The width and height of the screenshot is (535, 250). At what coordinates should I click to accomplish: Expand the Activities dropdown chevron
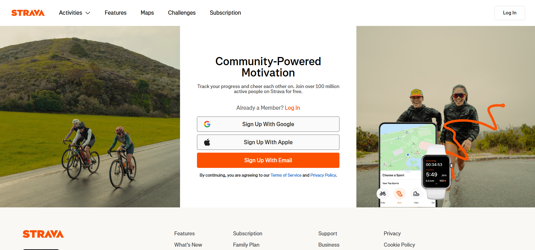88,13
